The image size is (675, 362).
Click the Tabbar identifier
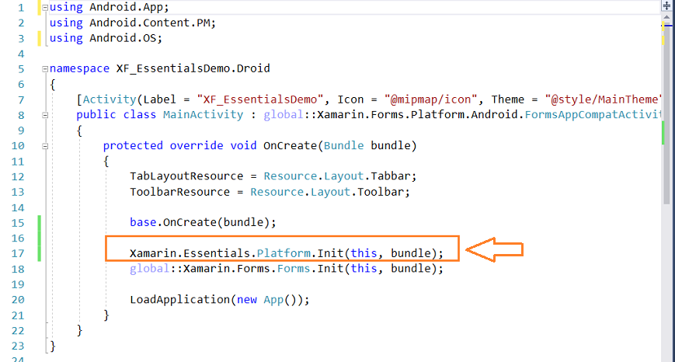[391, 176]
